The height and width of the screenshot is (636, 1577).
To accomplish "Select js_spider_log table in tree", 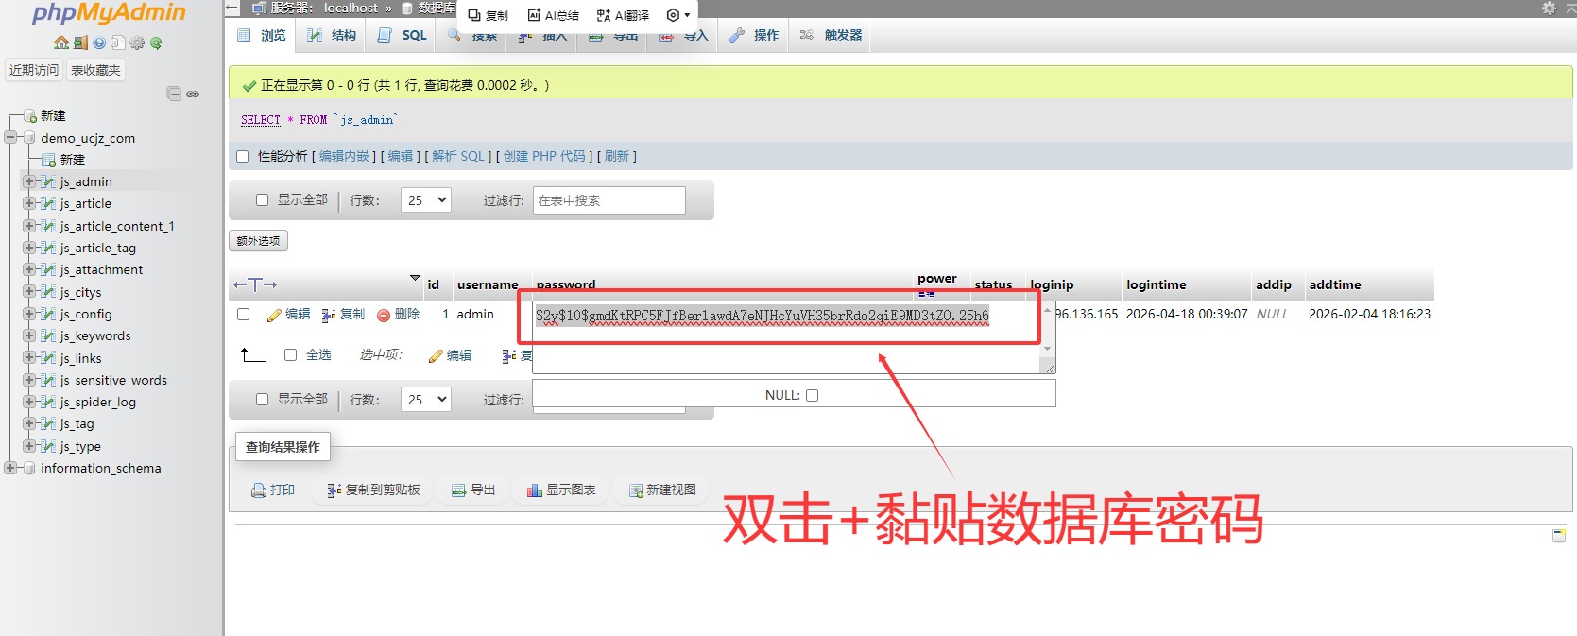I will (97, 402).
